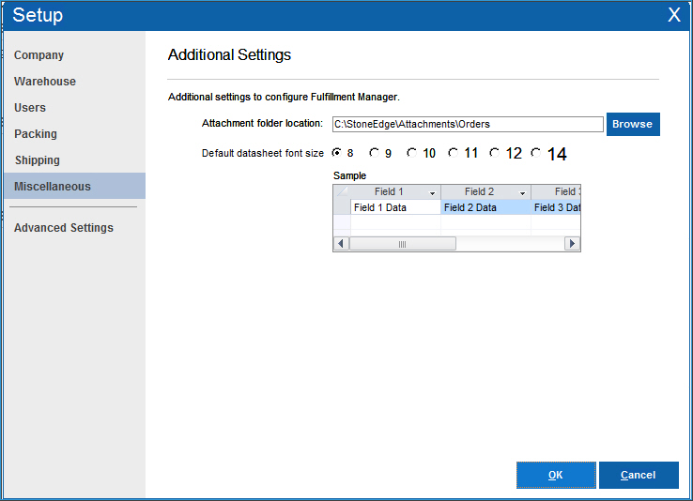
Task: Choose font size 9 option
Action: click(x=374, y=153)
